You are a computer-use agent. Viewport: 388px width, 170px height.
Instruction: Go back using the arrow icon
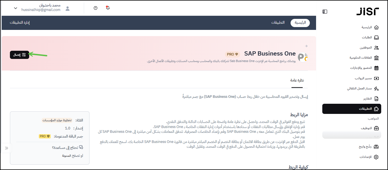click(x=306, y=46)
